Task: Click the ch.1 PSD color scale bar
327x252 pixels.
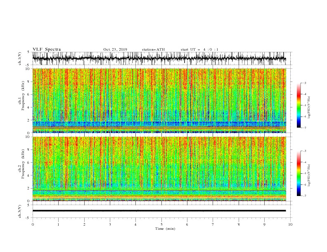Action: point(299,105)
